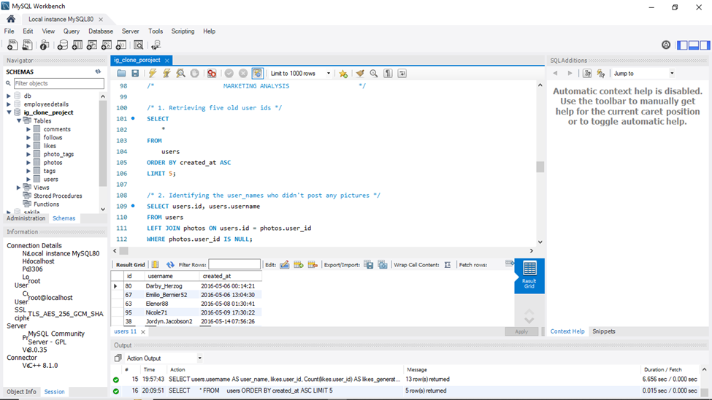
Task: Edit current row icon in result toolbar
Action: 285,265
